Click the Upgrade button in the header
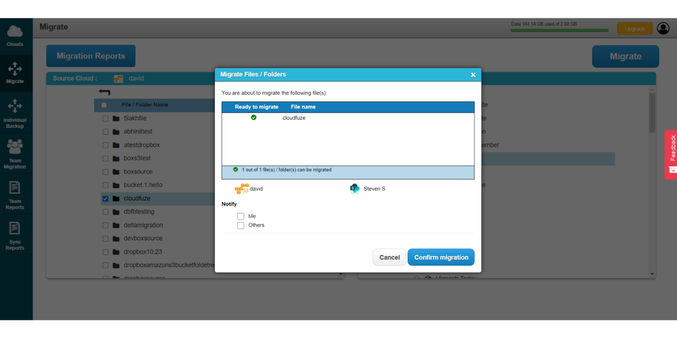 634,28
